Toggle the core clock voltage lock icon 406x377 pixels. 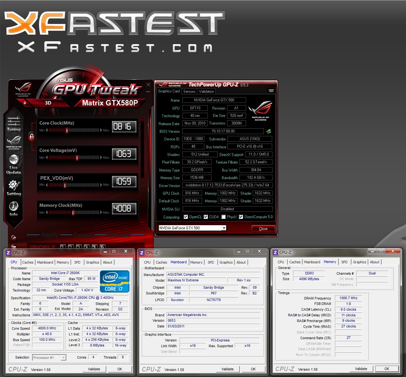point(31,137)
